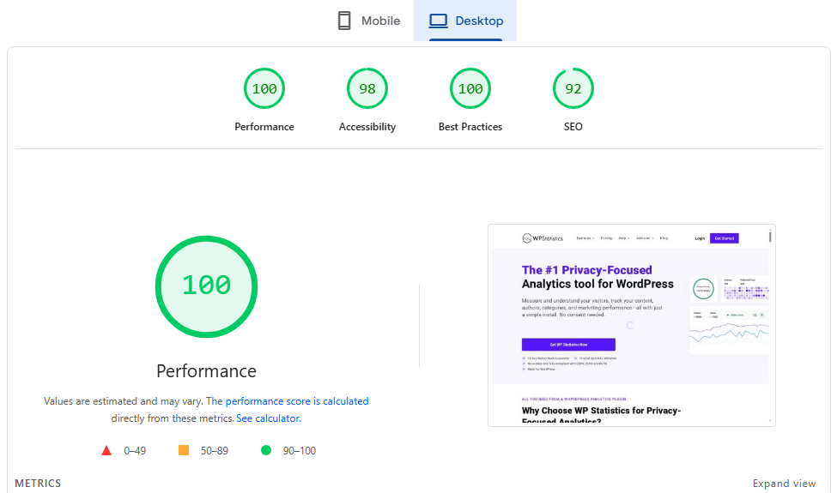Viewport: 837px width, 493px height.
Task: Click the desktop laptop icon
Action: (x=439, y=21)
